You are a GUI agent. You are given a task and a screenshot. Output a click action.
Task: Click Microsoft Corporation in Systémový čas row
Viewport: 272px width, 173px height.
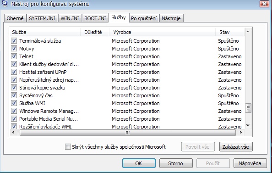point(136,95)
